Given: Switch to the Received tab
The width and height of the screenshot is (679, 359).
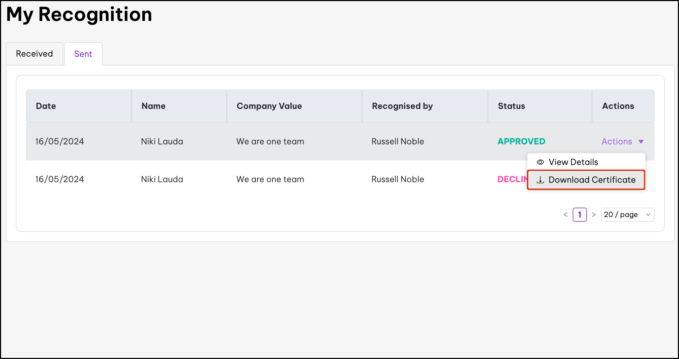Looking at the screenshot, I should coord(34,54).
